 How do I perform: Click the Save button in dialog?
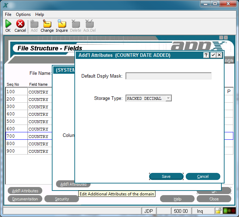(166, 176)
